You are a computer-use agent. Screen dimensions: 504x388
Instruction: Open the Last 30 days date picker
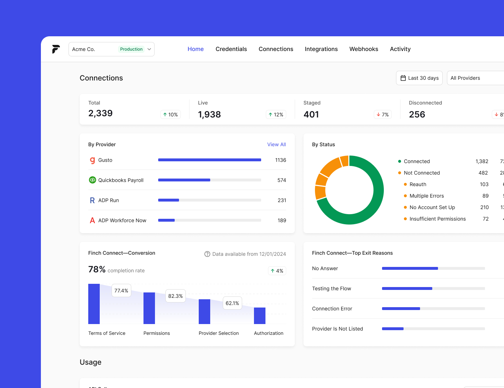click(x=419, y=78)
